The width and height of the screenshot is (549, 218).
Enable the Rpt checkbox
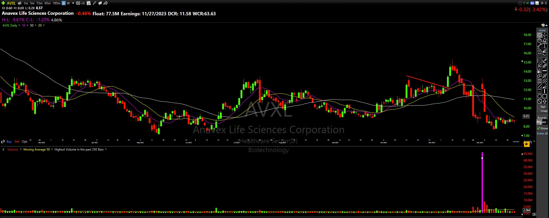(539, 107)
